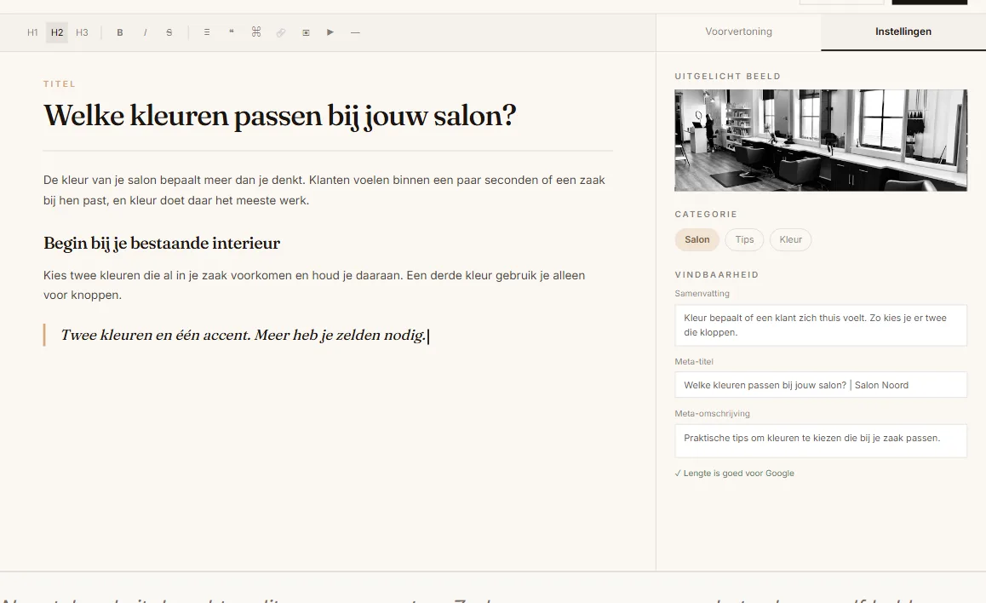This screenshot has width=986, height=603.
Task: Edit the Meta-titel field
Action: 821,385
